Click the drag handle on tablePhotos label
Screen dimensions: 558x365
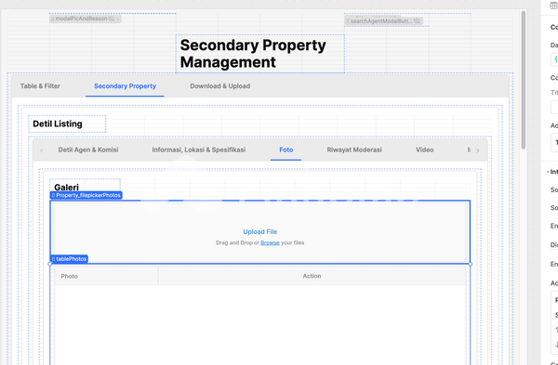click(53, 259)
